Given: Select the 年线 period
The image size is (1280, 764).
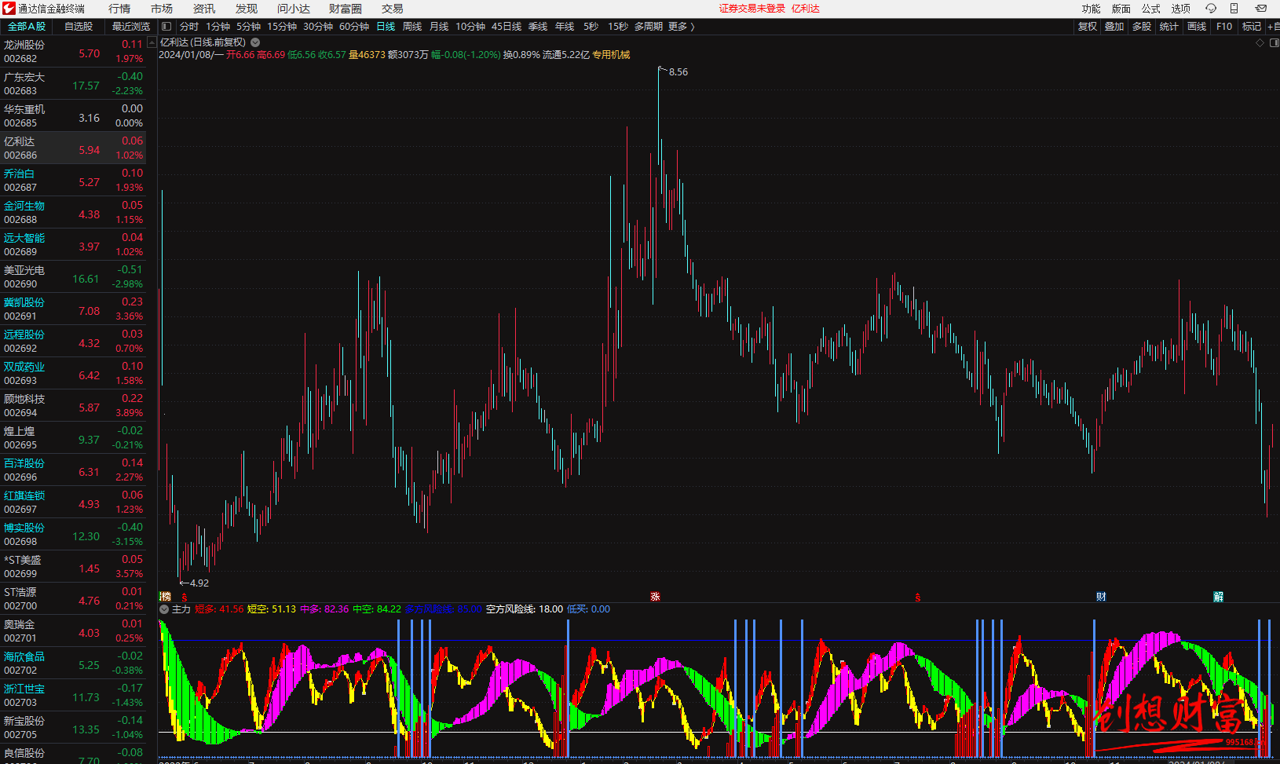Looking at the screenshot, I should [x=565, y=27].
